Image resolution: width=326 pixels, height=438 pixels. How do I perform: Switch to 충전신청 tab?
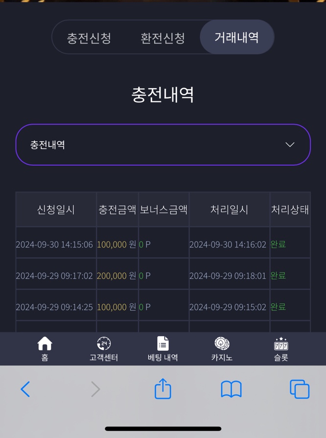click(89, 38)
